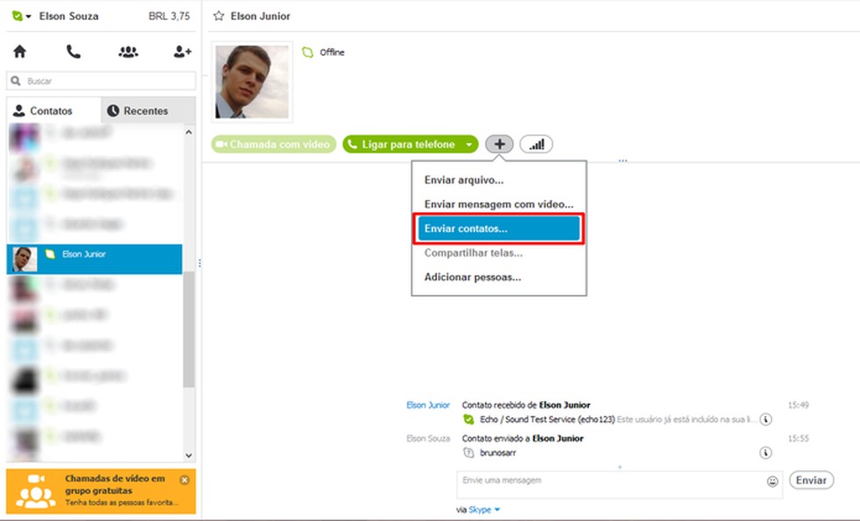Click the Enviar button
This screenshot has height=521, width=860.
tap(813, 480)
